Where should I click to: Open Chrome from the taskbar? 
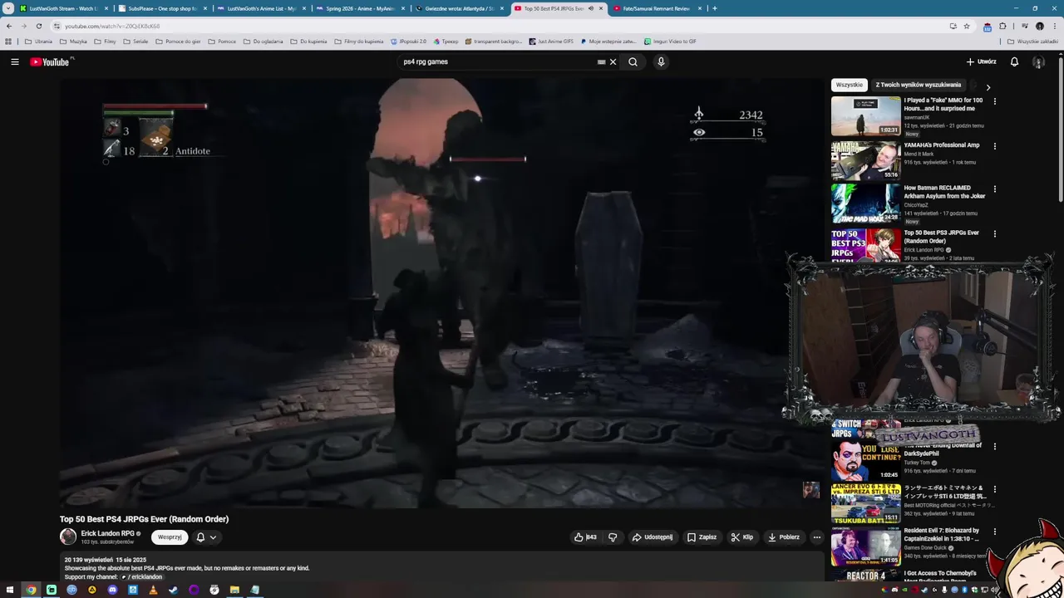pyautogui.click(x=31, y=590)
